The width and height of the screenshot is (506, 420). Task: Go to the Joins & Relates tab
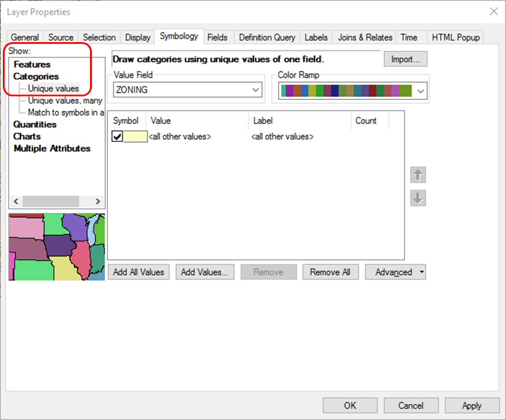click(x=365, y=37)
